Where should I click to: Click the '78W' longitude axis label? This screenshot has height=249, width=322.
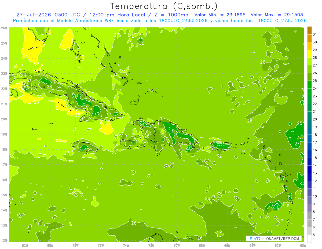[75, 245]
